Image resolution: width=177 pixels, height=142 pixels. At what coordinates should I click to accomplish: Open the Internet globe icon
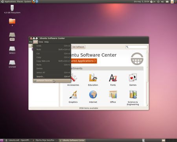pyautogui.click(x=93, y=95)
